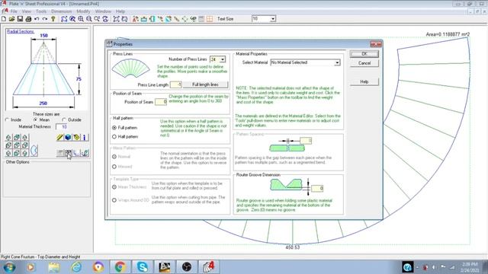The image size is (488, 274).
Task: Click the Internet Explorer taskbar icon
Action: tap(76, 267)
